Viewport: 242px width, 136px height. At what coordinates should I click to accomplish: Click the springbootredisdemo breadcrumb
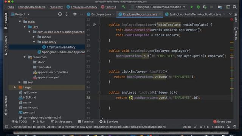tap(32, 7)
